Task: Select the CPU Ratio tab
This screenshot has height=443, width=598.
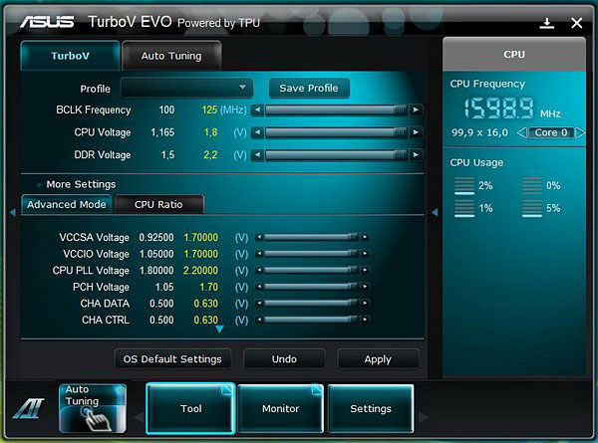Action: pyautogui.click(x=158, y=204)
